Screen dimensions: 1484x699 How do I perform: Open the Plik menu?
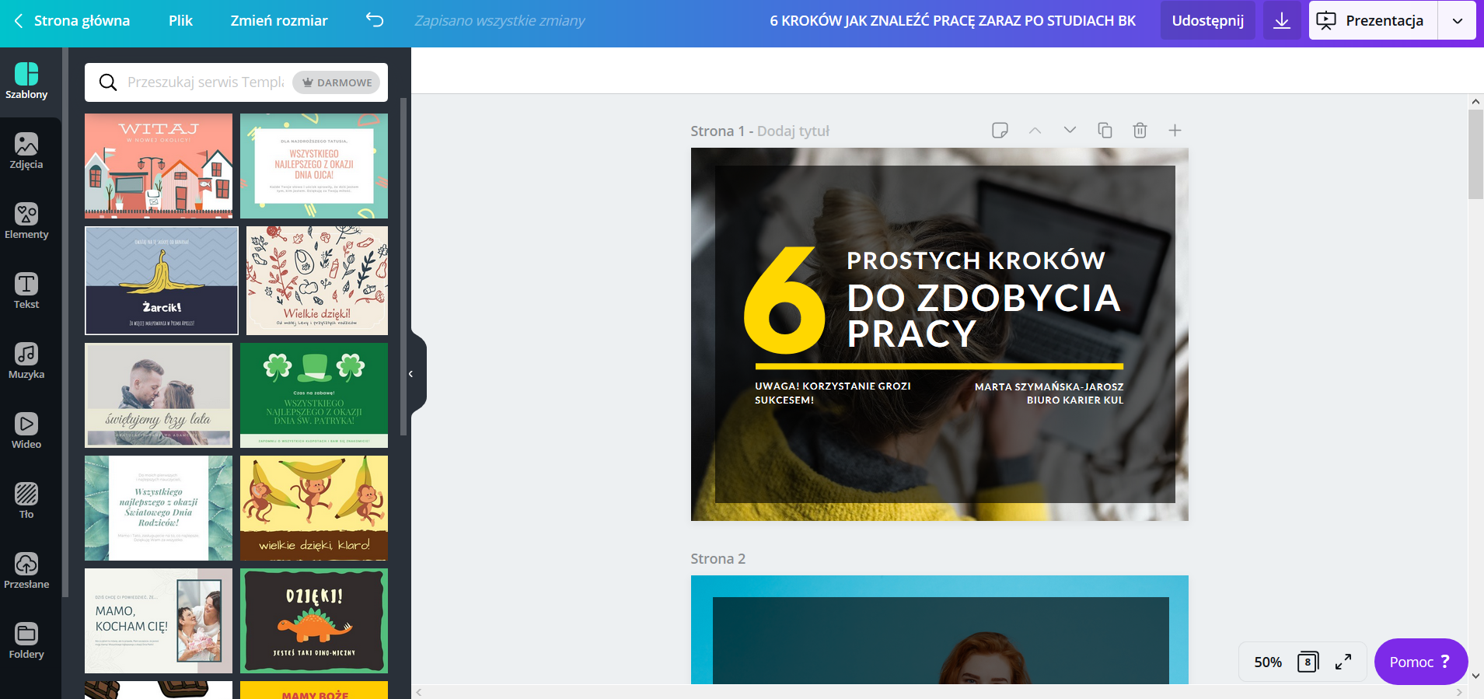coord(180,20)
